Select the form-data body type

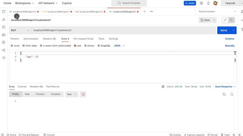click(x=30, y=46)
